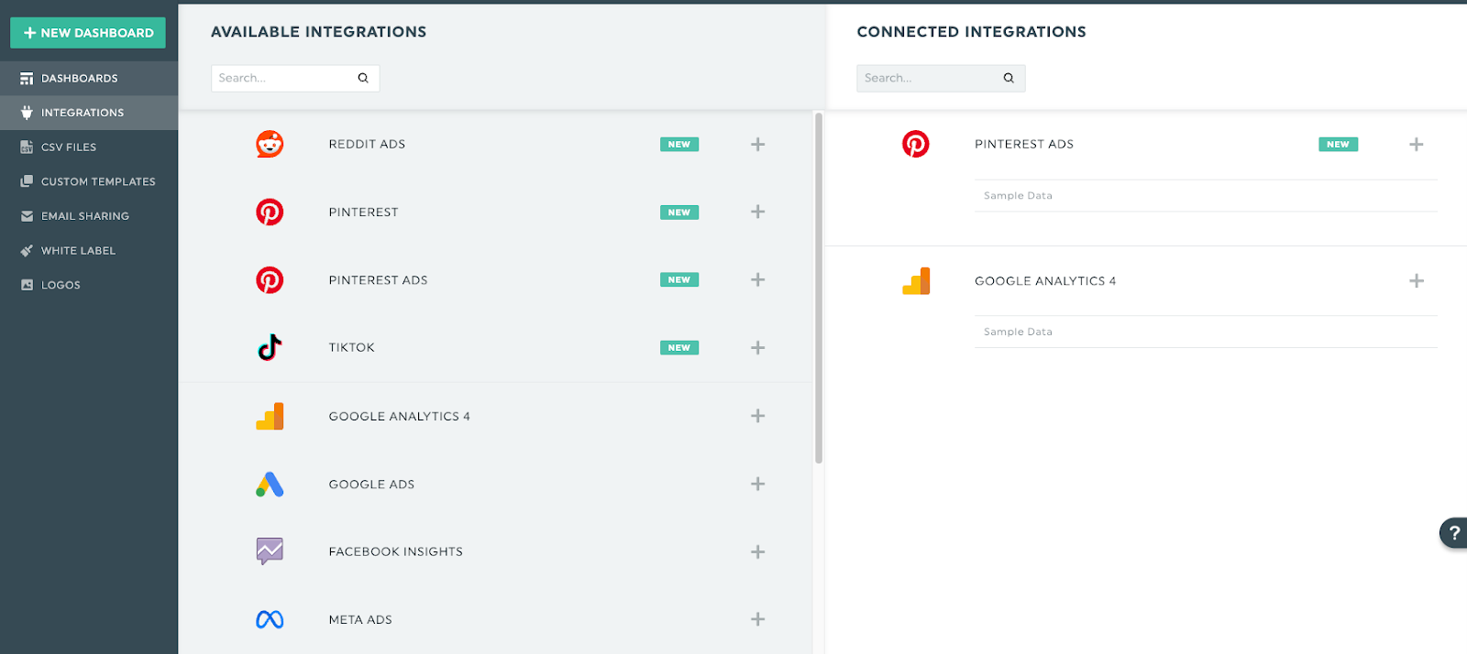Create a New Dashboard
Screen dimensions: 1467x654
(x=88, y=33)
